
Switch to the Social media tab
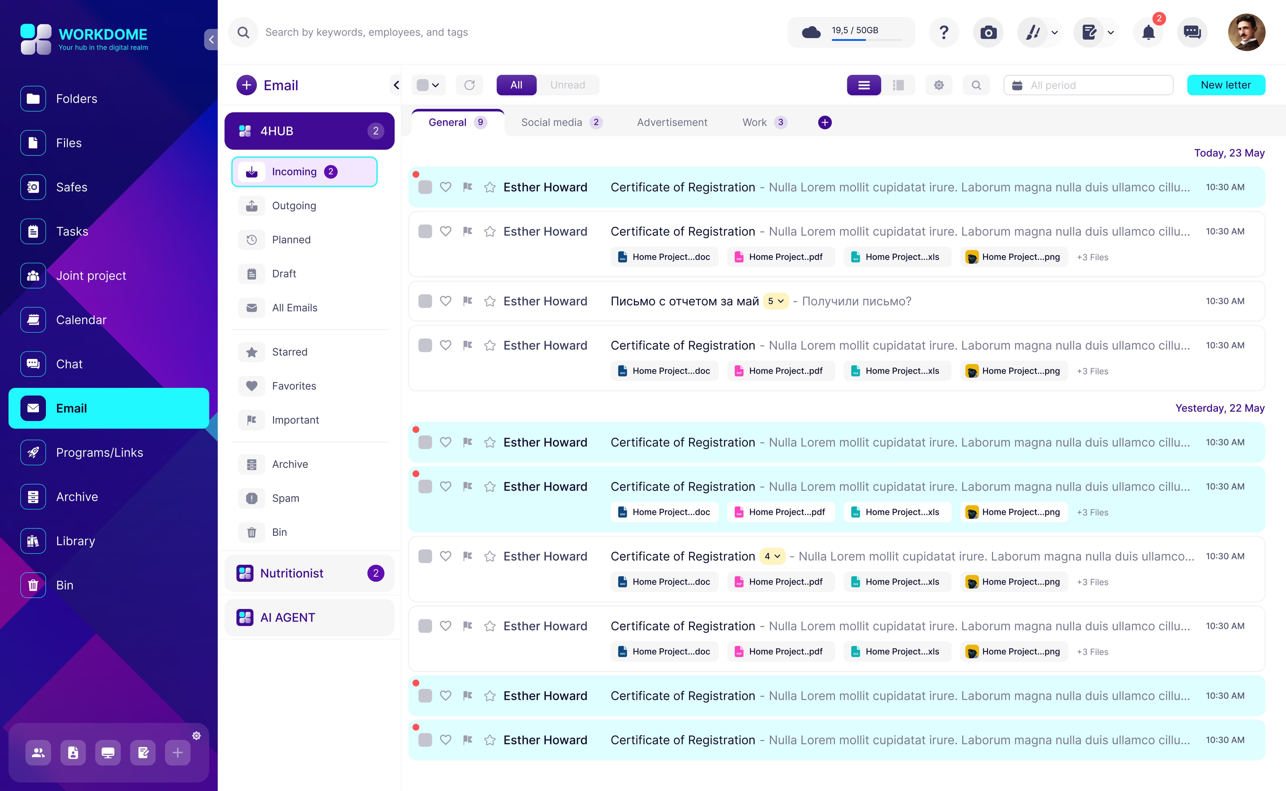click(x=552, y=122)
